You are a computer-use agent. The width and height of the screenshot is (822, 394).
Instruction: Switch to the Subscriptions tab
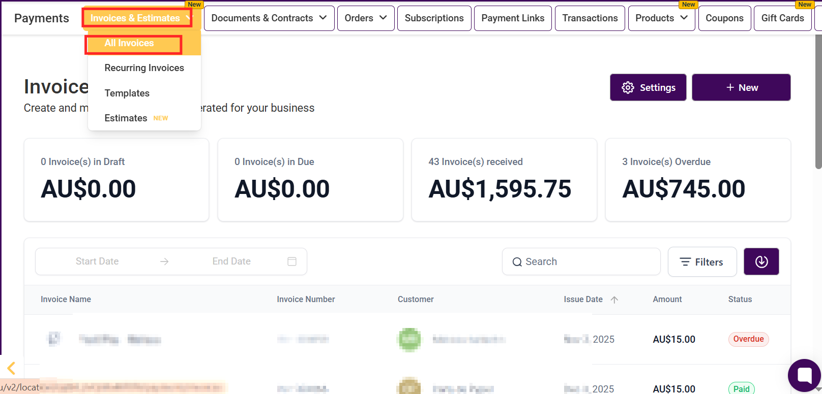(434, 18)
